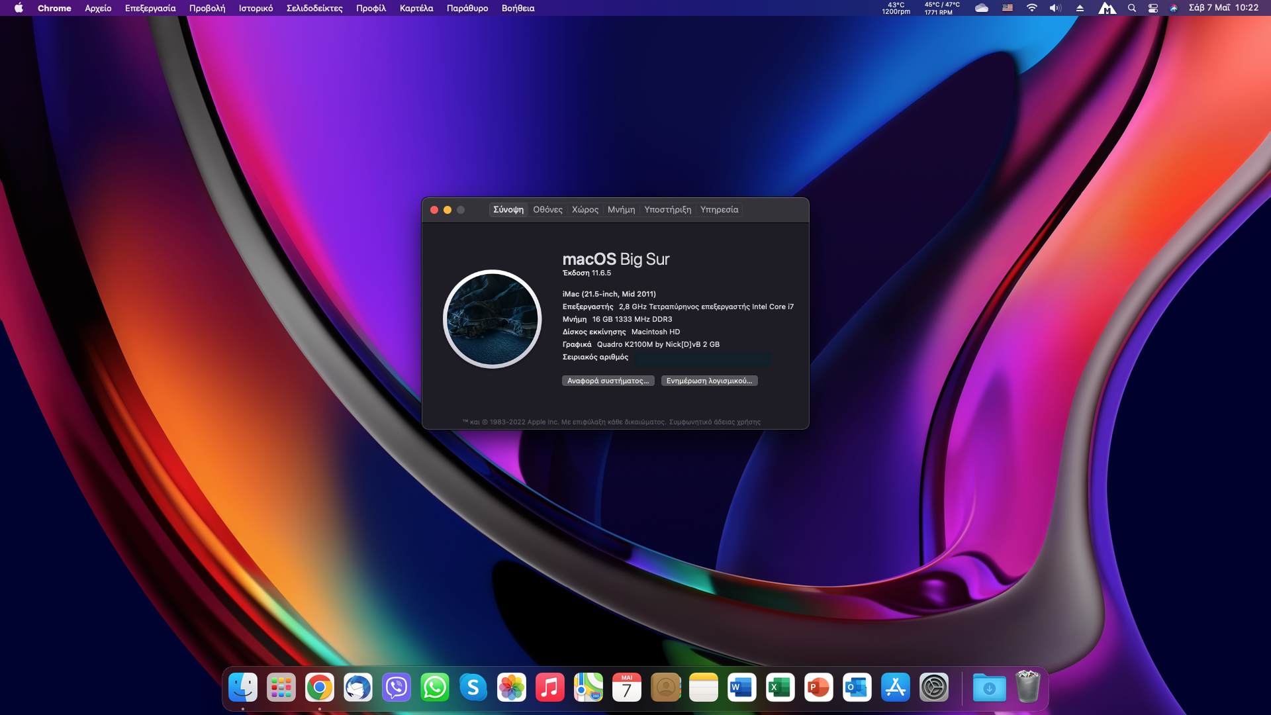Open Google Chrome from the dock
1271x715 pixels.
tap(320, 688)
